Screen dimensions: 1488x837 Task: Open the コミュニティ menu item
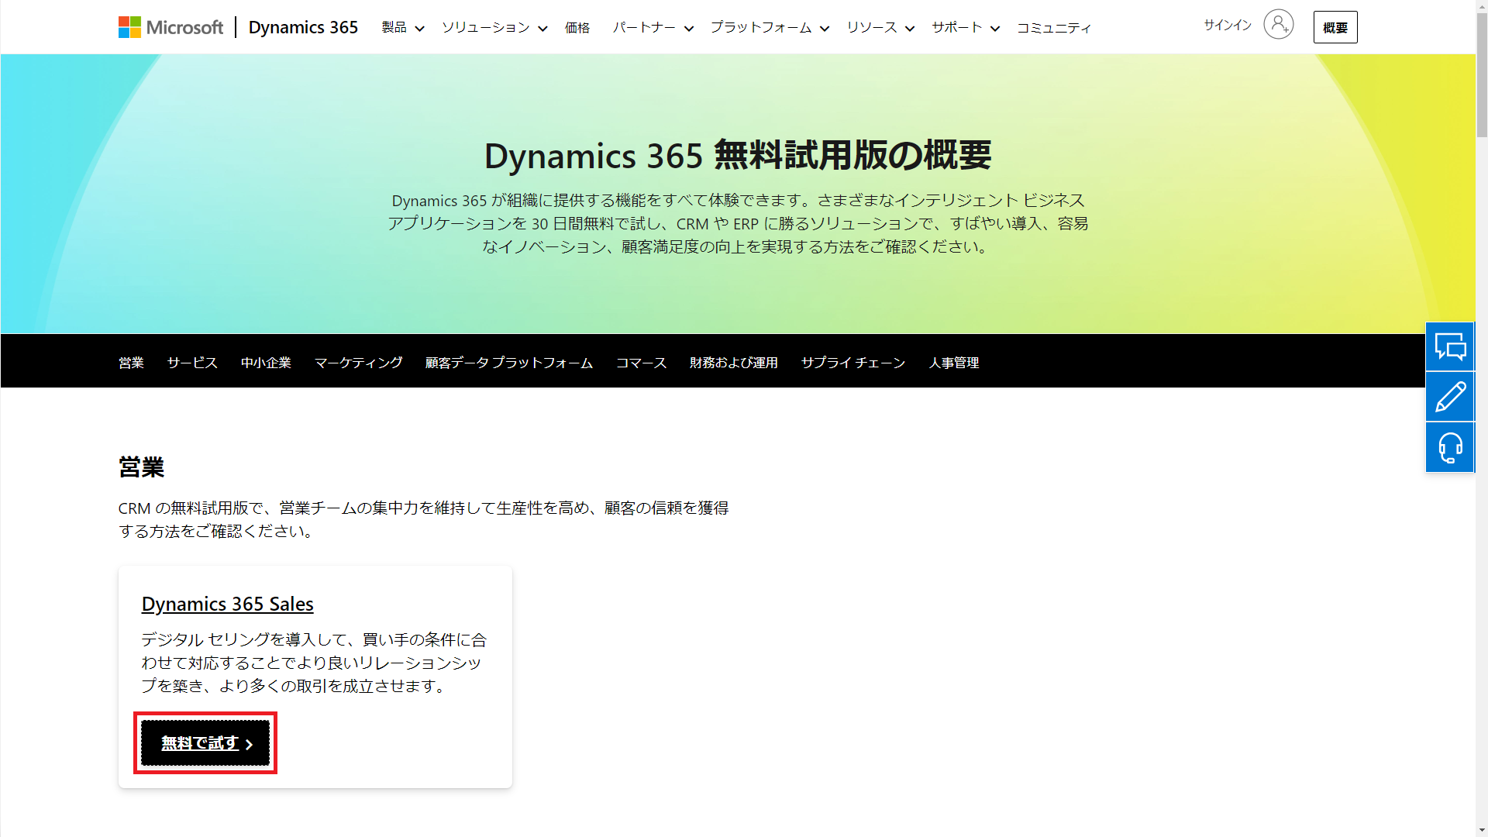[1054, 28]
